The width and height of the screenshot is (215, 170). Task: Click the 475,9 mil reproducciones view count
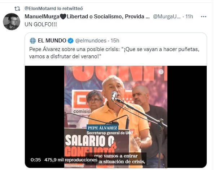(71, 160)
